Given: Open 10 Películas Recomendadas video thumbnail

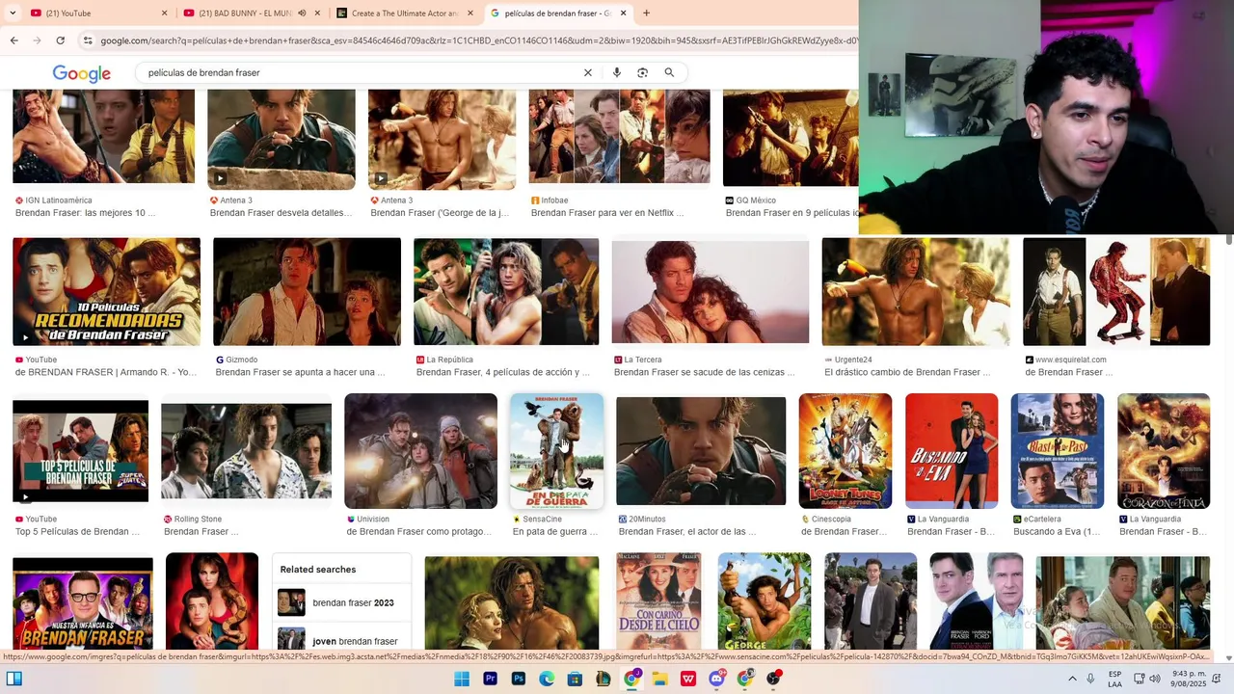Looking at the screenshot, I should (x=106, y=292).
